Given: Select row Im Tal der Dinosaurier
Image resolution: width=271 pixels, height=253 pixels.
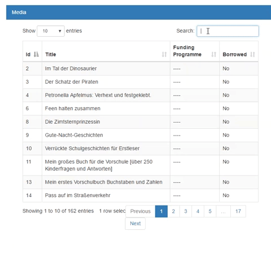Looking at the screenshot, I should pyautogui.click(x=141, y=68).
